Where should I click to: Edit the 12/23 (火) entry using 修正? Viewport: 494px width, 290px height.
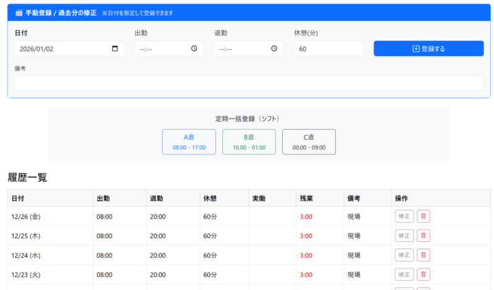404,274
